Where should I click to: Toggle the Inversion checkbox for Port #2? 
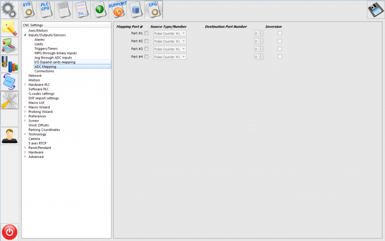coord(280,41)
